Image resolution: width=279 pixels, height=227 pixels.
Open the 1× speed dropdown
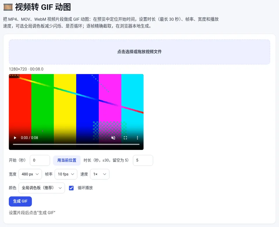pos(100,174)
